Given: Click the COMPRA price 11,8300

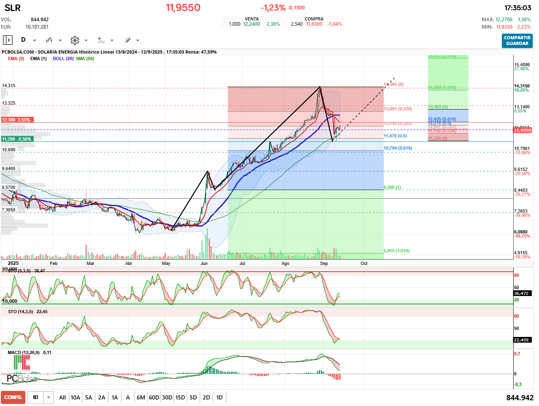Looking at the screenshot, I should [x=314, y=24].
